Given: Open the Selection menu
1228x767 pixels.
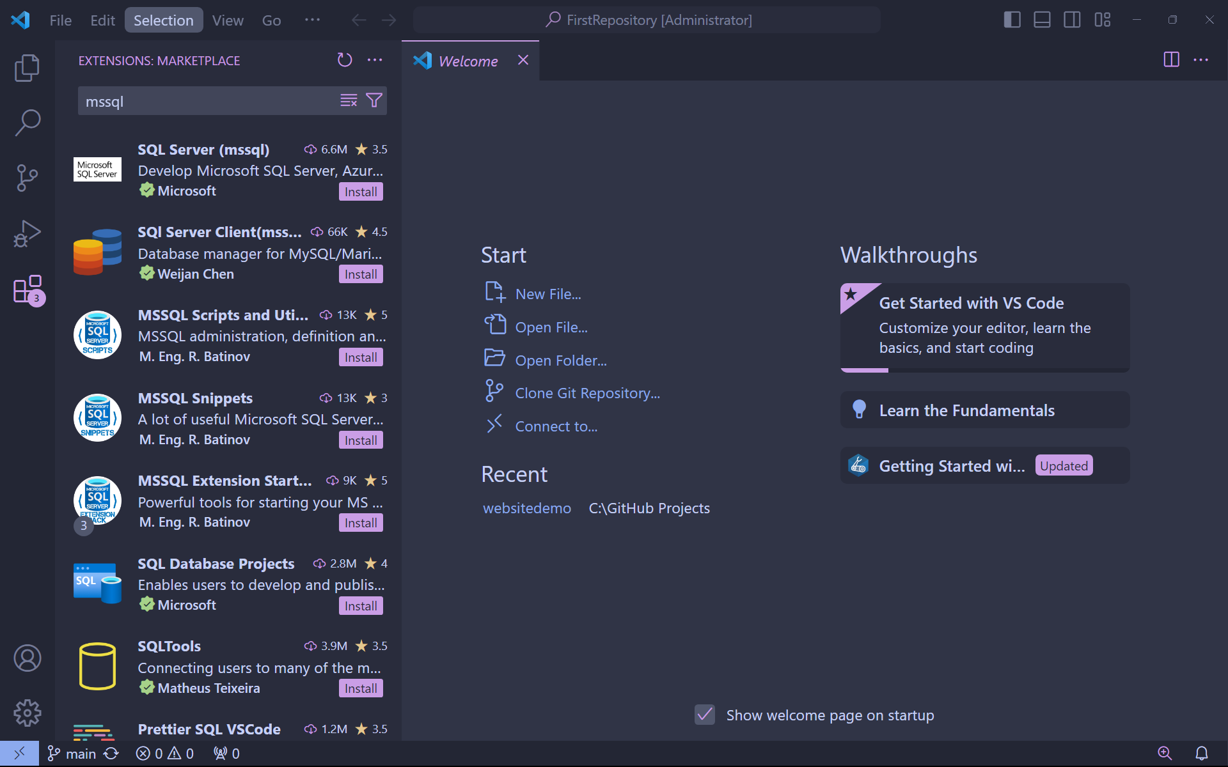Looking at the screenshot, I should [x=164, y=20].
